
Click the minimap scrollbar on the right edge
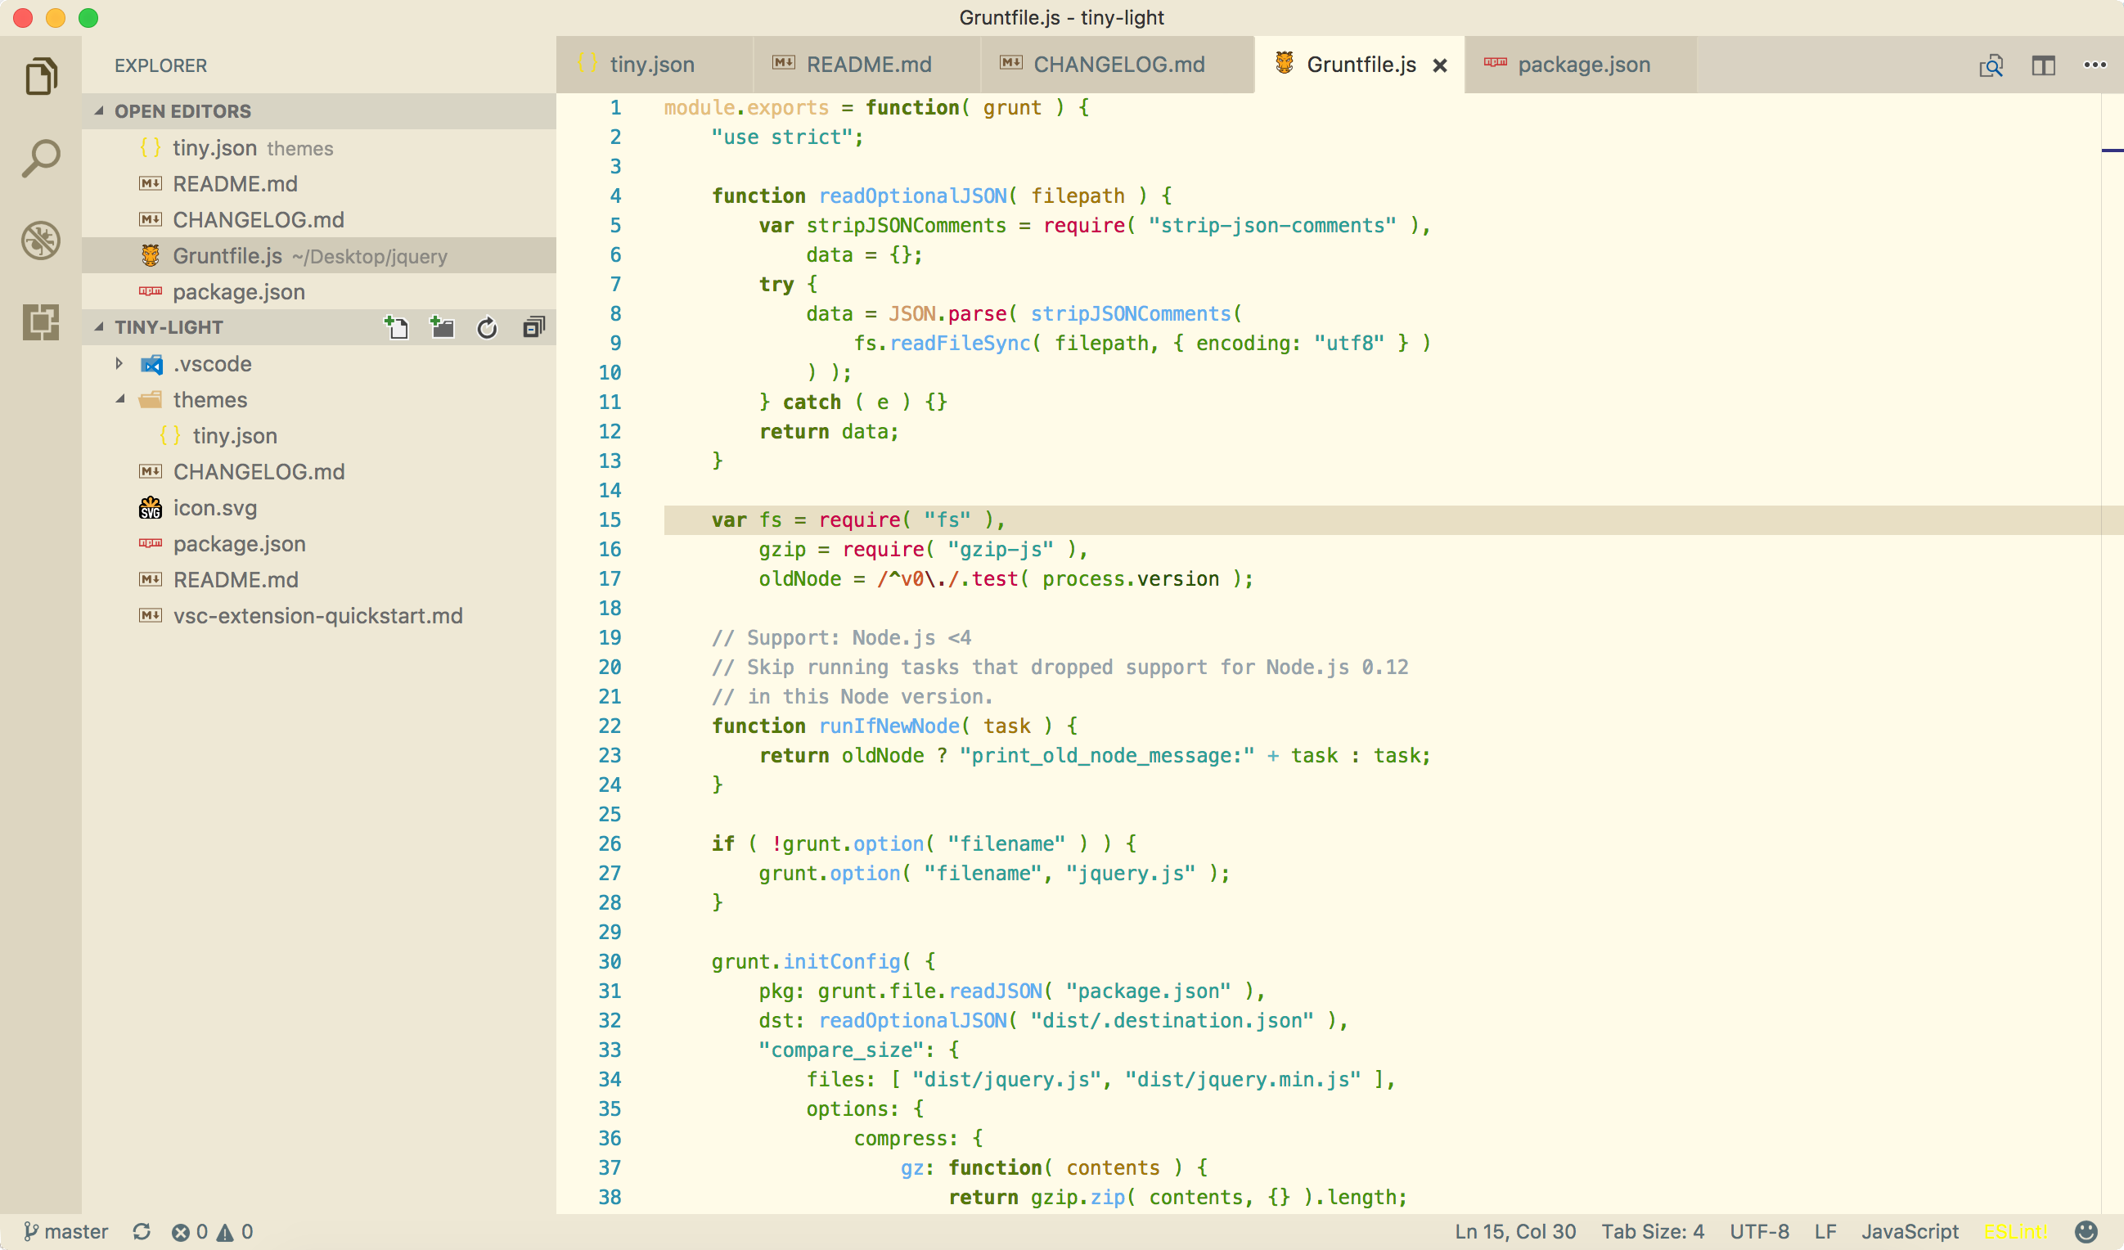point(2112,654)
